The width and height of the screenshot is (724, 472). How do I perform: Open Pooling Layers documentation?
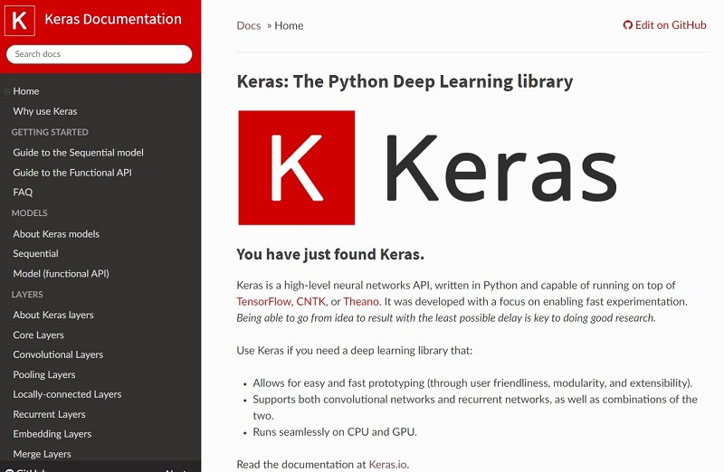[43, 374]
